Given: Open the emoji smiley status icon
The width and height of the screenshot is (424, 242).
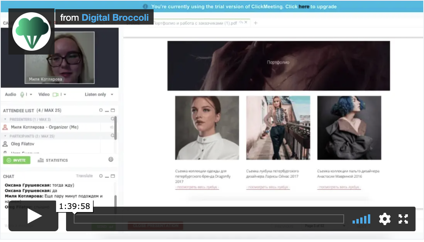Looking at the screenshot, I should pos(111,159).
